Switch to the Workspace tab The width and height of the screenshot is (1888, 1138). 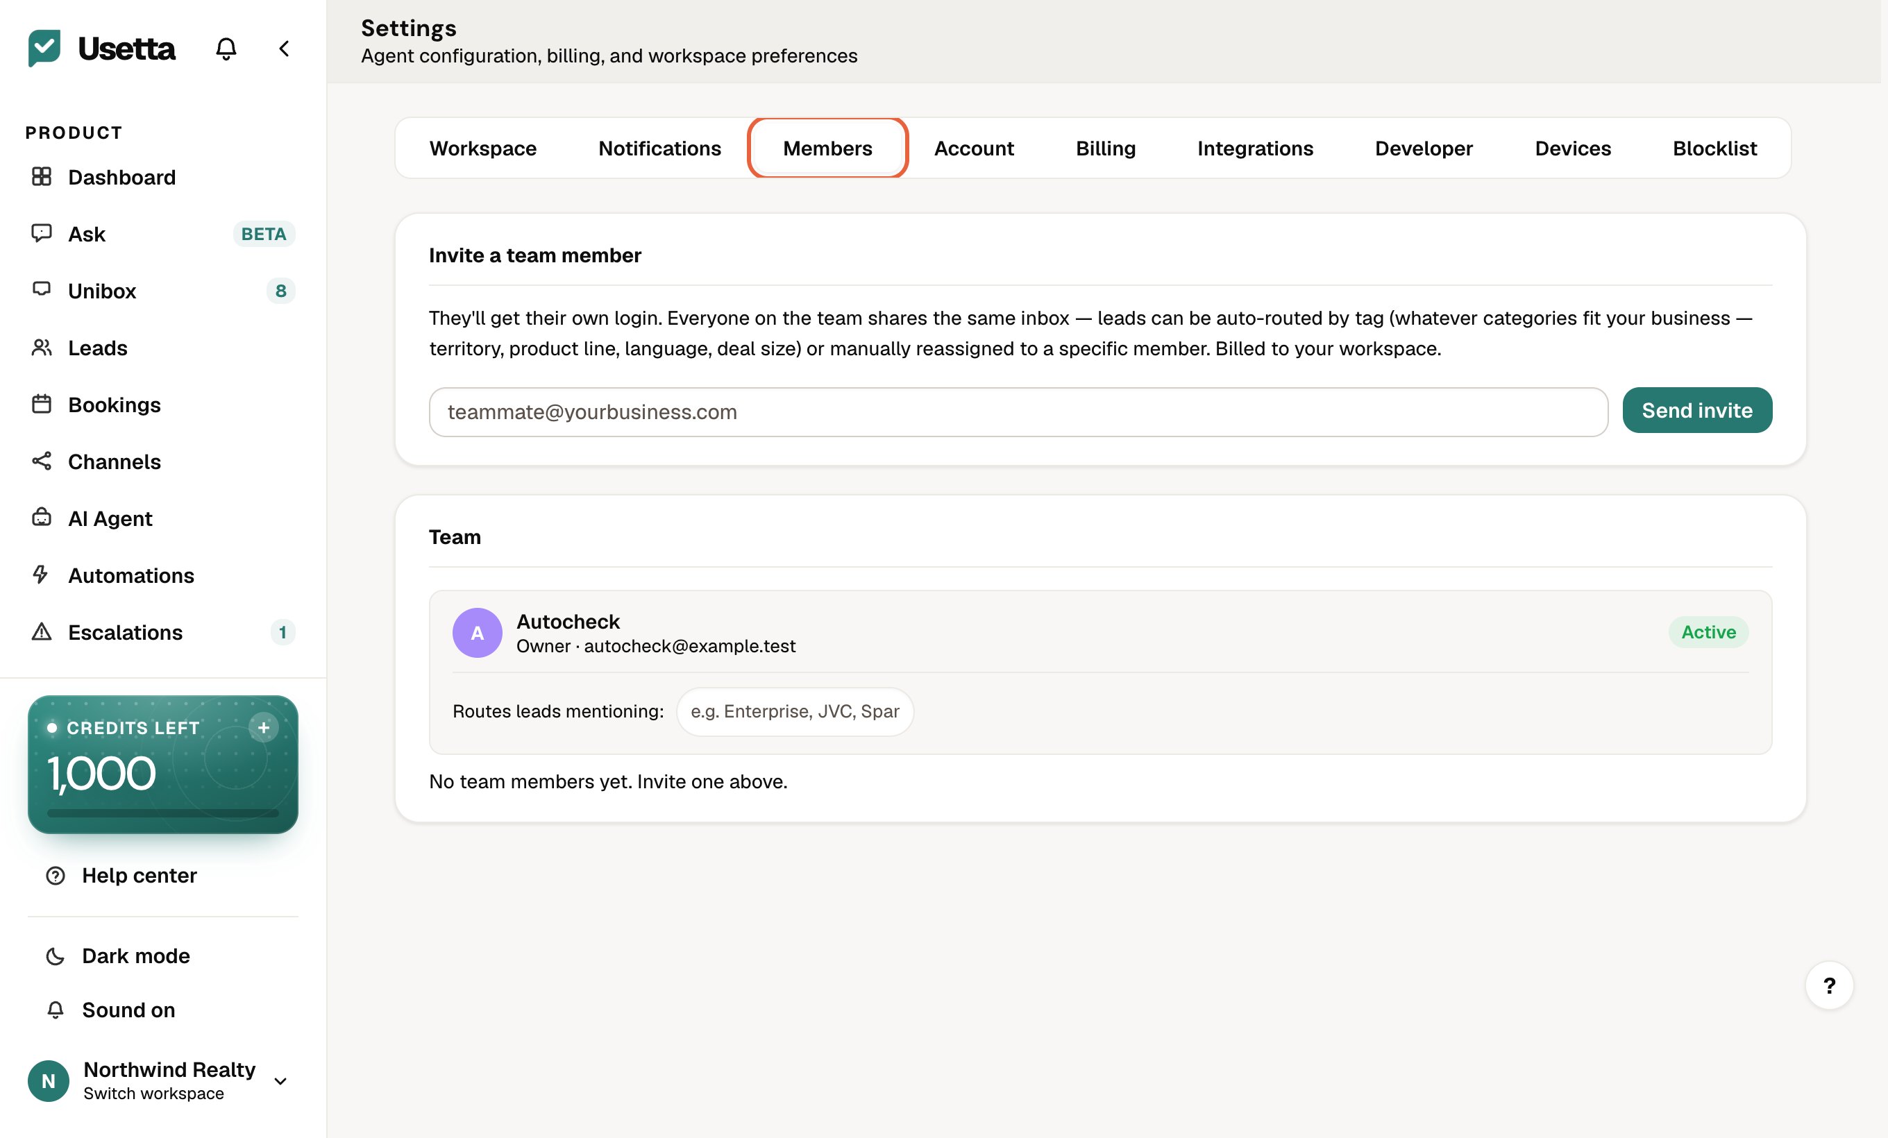pyautogui.click(x=482, y=148)
